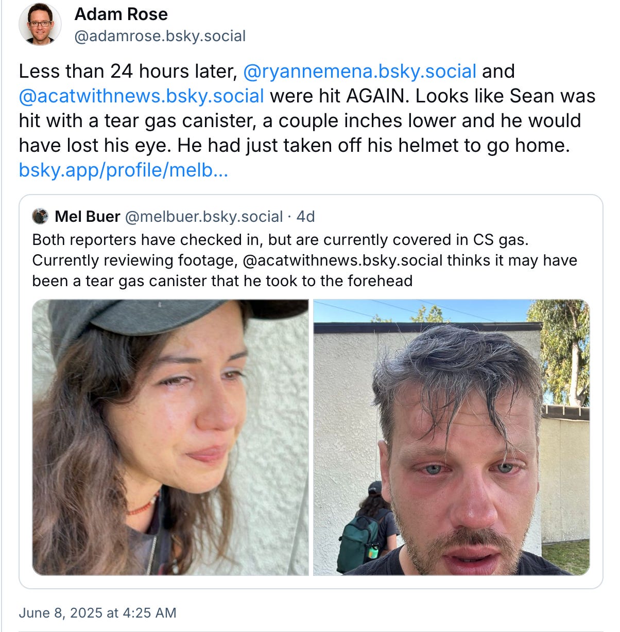
Task: Enlarge the photo of the woman in cap
Action: tap(170, 437)
